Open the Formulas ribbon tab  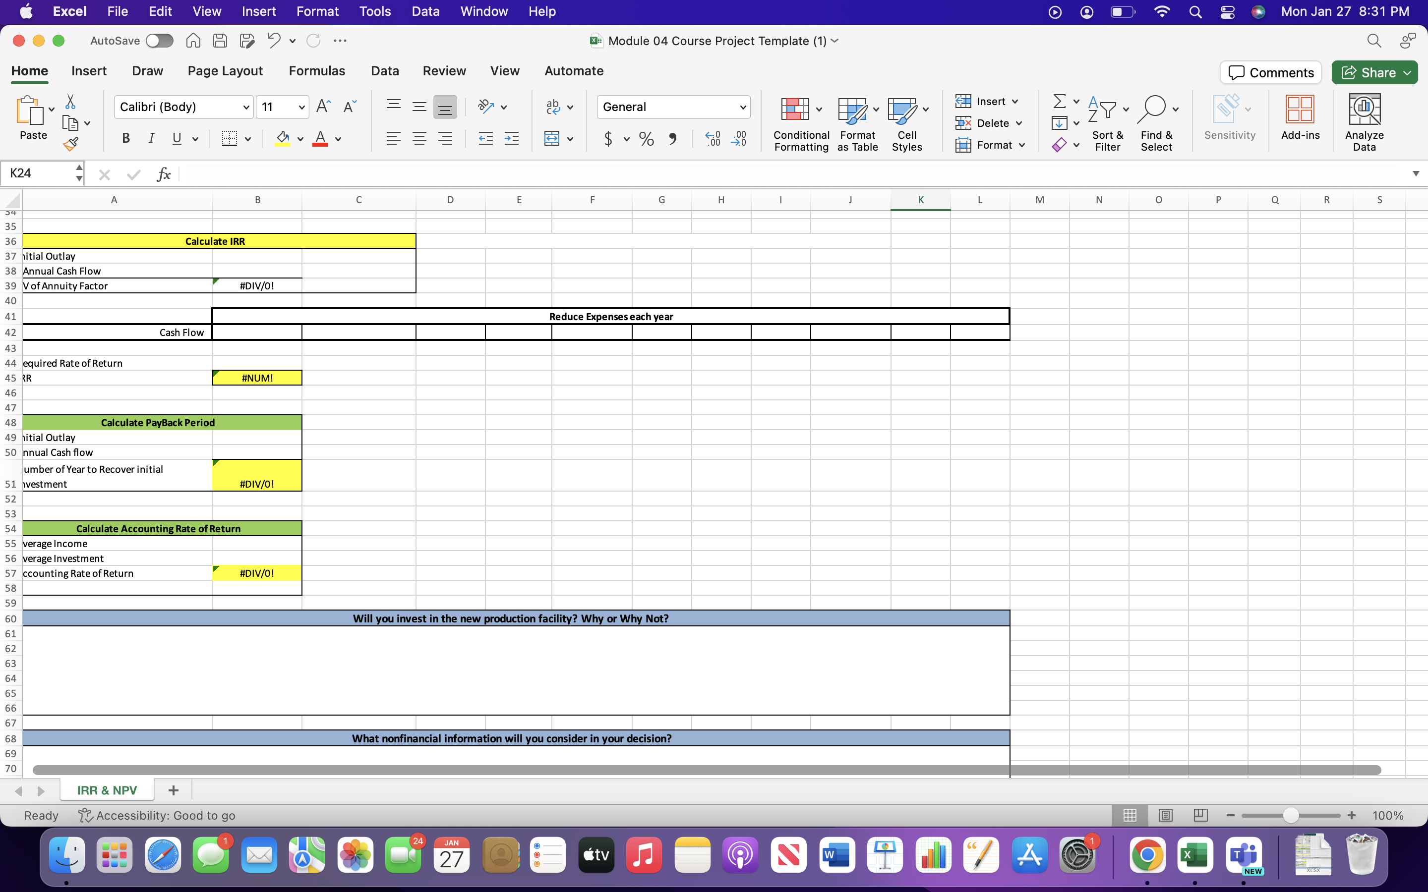click(317, 71)
